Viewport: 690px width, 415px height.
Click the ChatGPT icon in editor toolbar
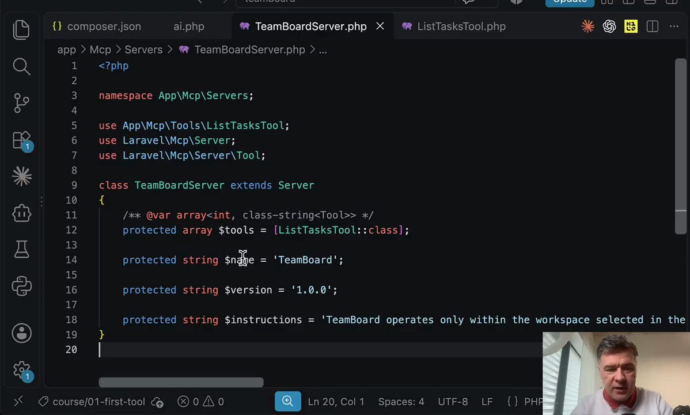609,27
